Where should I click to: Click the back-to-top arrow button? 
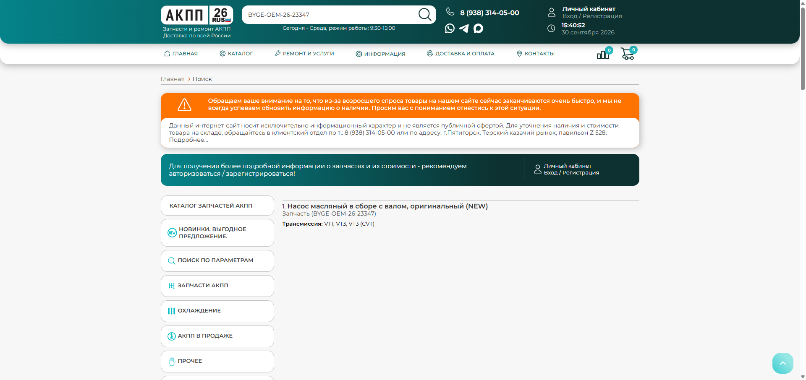783,363
